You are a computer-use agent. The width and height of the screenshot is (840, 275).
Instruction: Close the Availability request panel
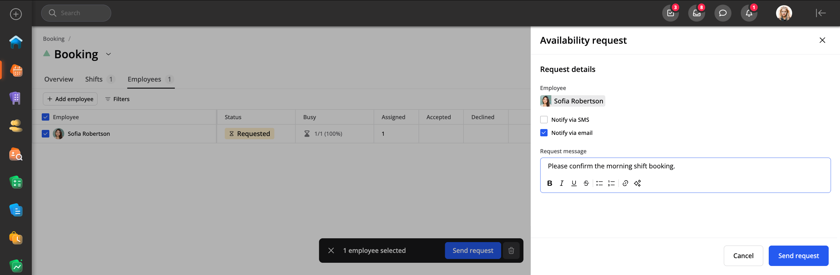(822, 40)
